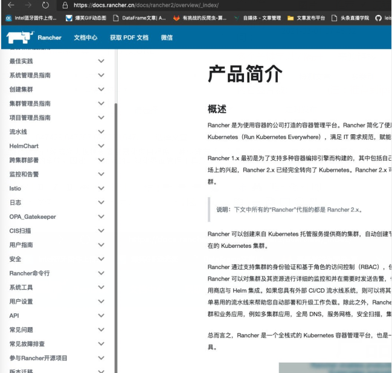Select Istio in the sidebar

(x=15, y=189)
